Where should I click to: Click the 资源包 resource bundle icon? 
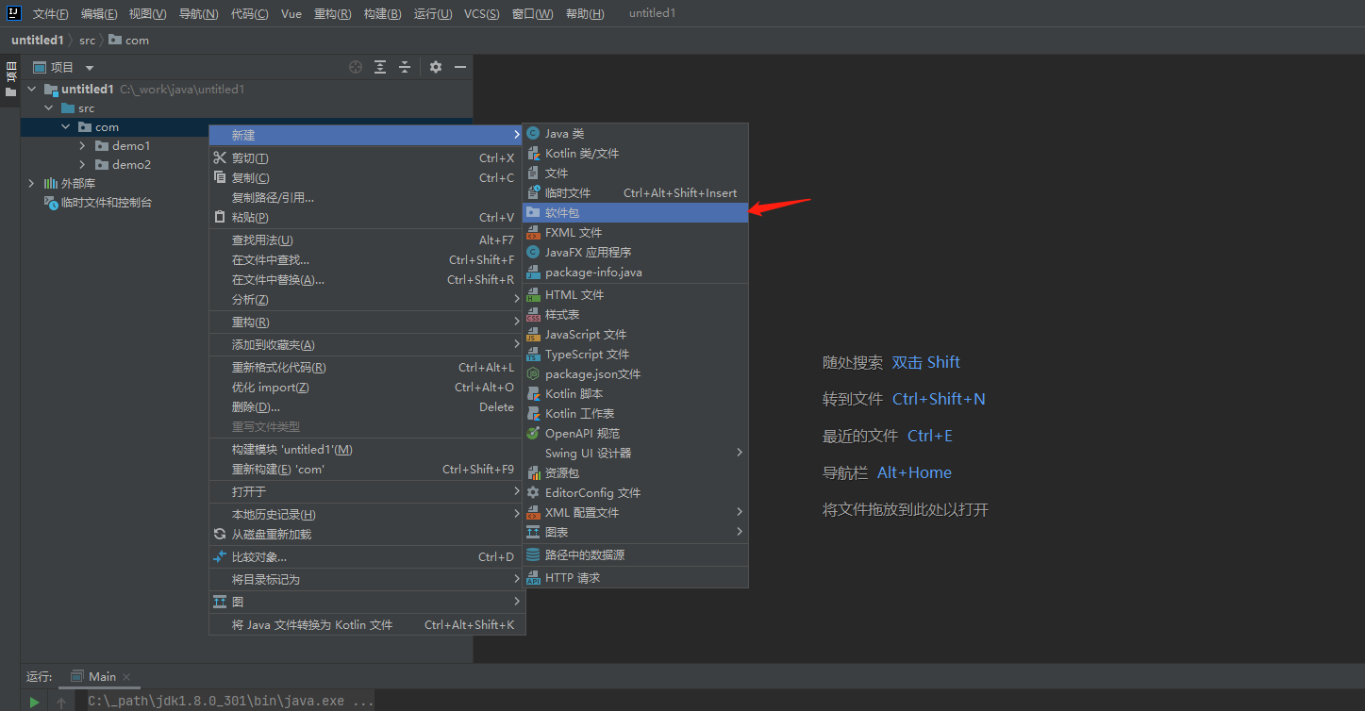[533, 473]
